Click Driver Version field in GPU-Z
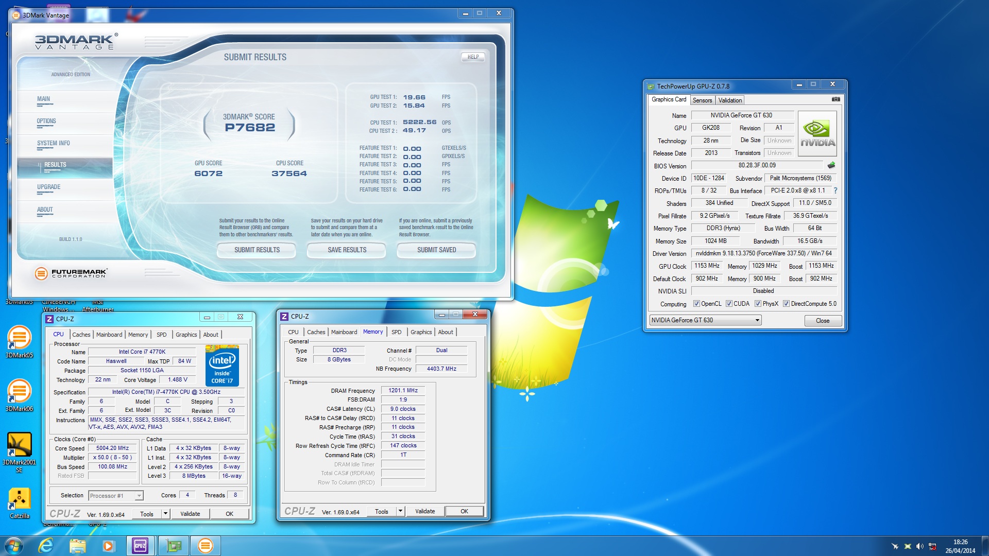The width and height of the screenshot is (989, 556). [763, 253]
